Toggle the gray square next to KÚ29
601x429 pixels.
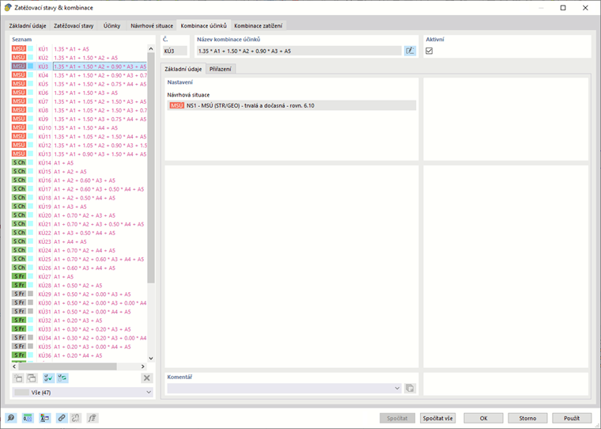tap(30, 294)
